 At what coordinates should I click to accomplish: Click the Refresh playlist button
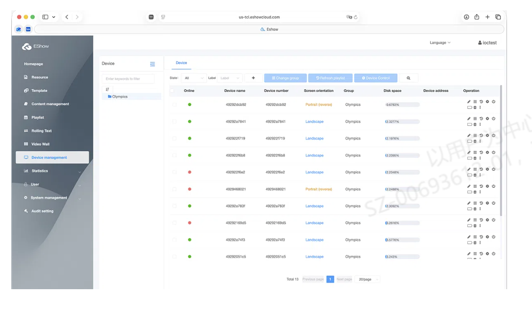pyautogui.click(x=330, y=78)
